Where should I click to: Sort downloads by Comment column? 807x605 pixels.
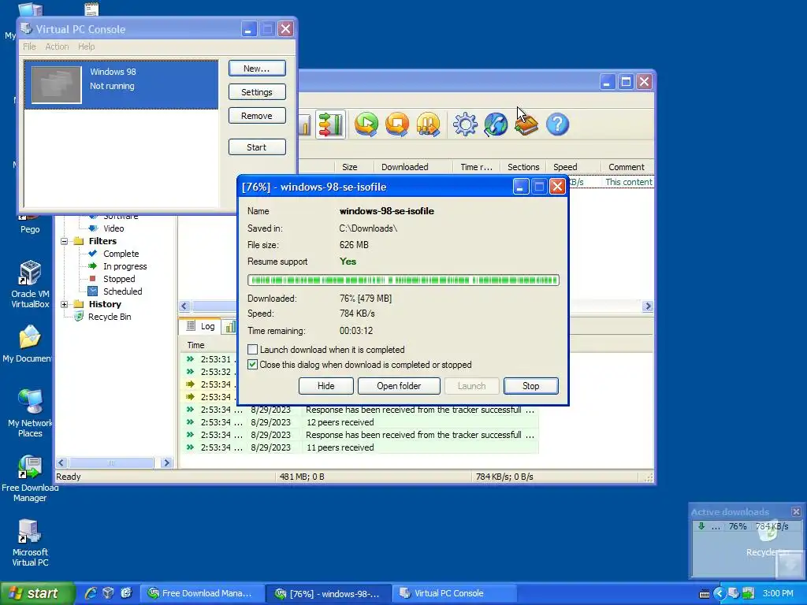[626, 167]
